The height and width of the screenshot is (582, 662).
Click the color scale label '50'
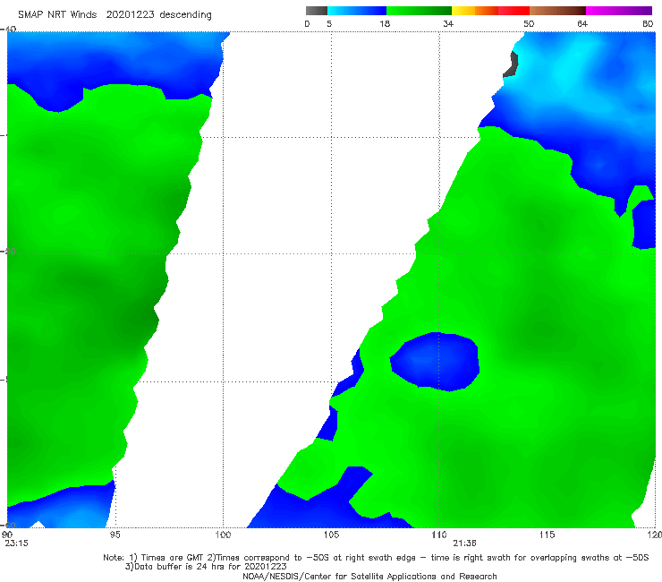pos(529,23)
